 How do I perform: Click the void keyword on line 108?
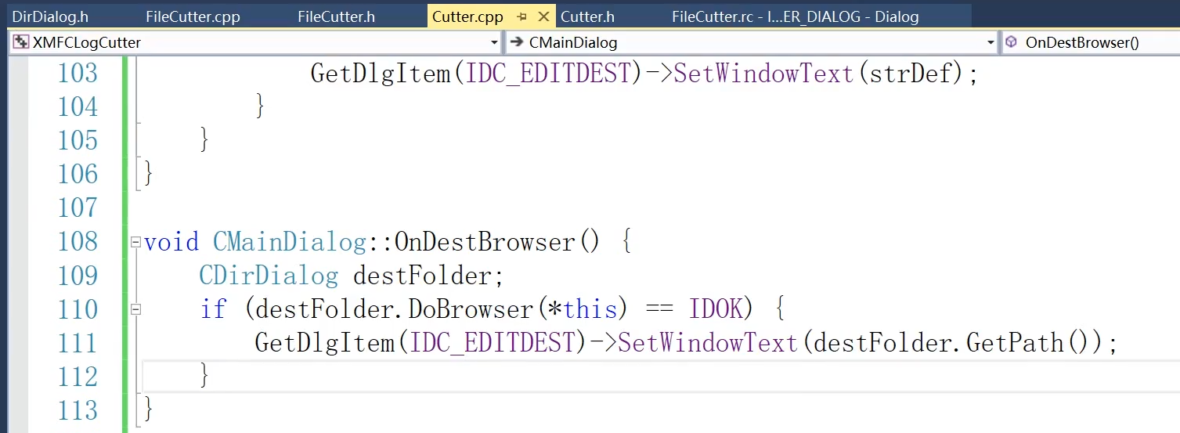[171, 242]
